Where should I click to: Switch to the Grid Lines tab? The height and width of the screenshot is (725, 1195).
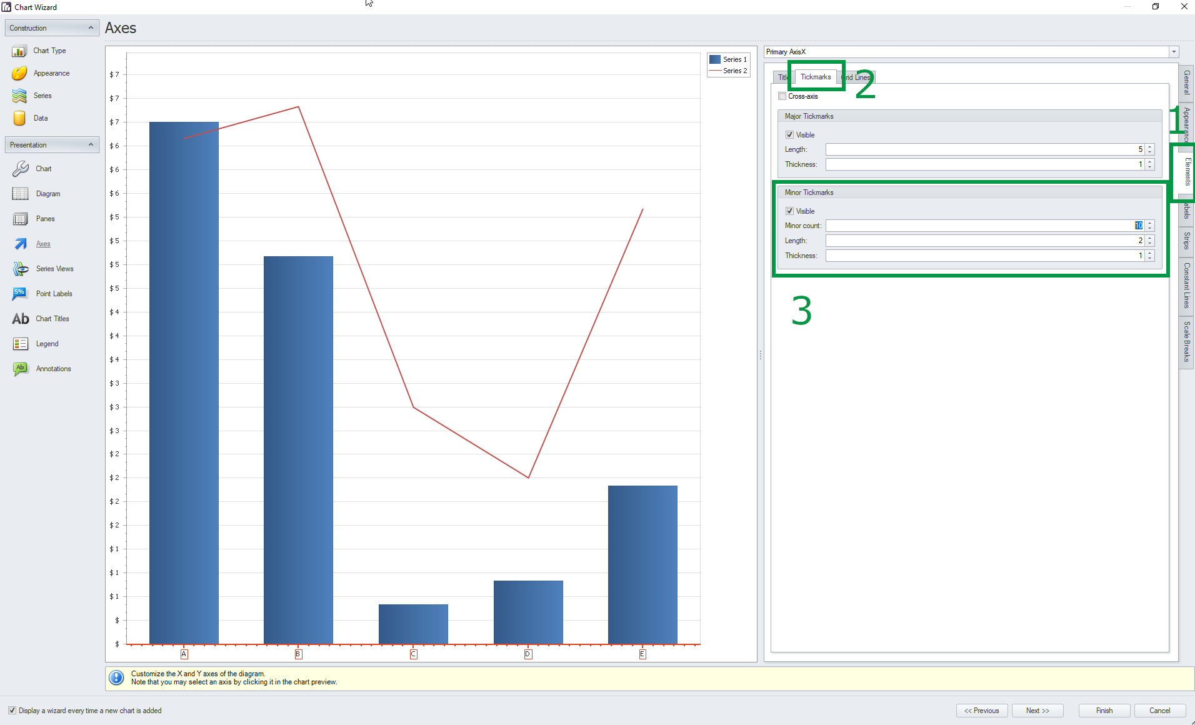point(857,77)
